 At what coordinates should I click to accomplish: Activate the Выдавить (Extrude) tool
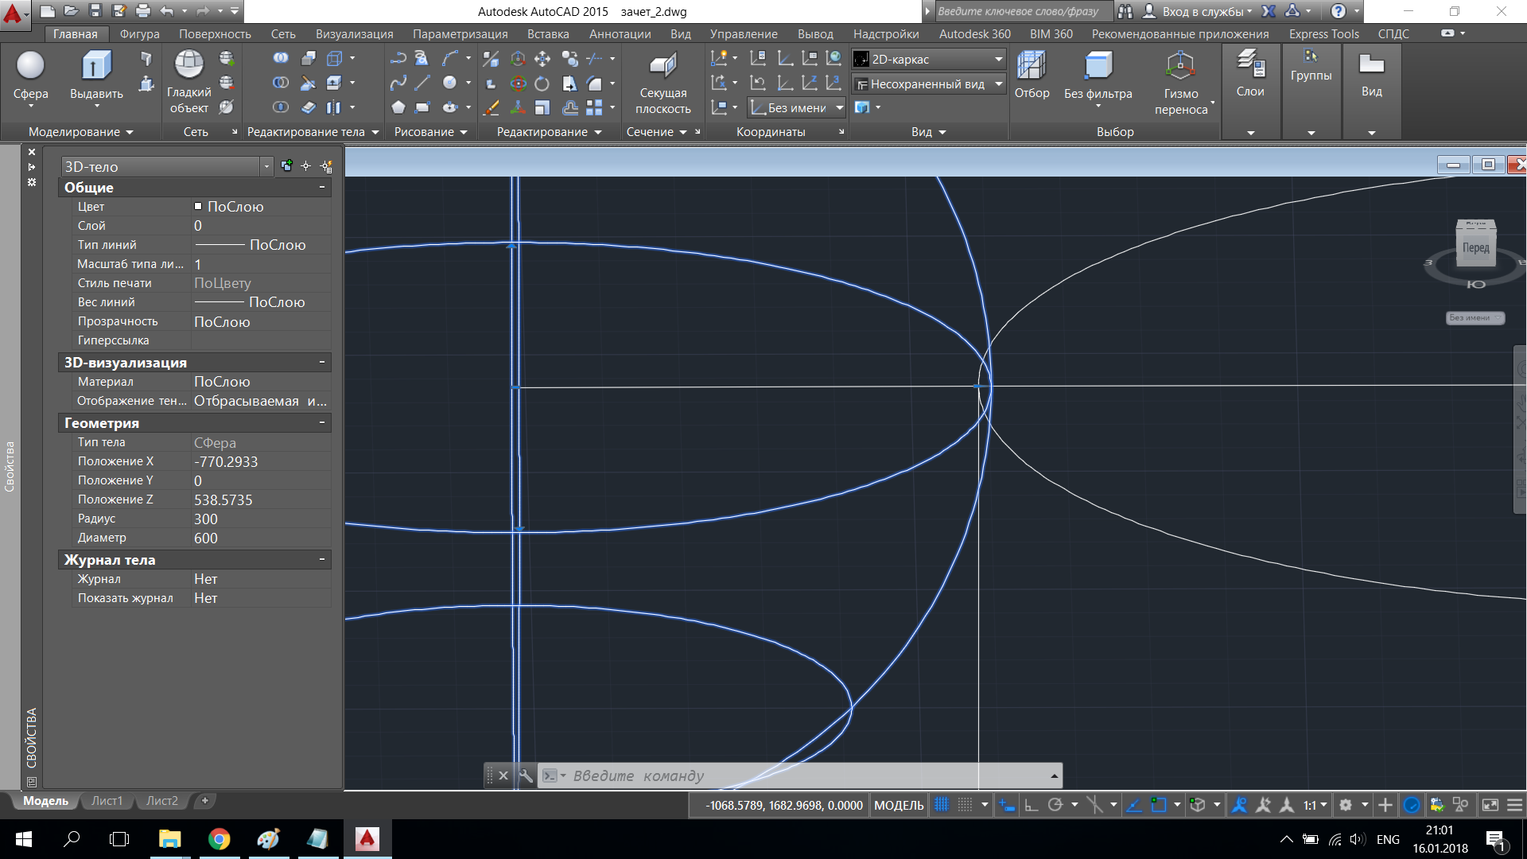point(96,76)
